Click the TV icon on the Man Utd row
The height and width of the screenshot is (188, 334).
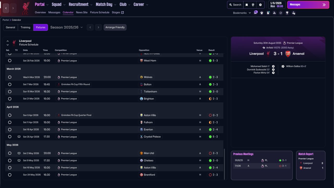click(19, 153)
